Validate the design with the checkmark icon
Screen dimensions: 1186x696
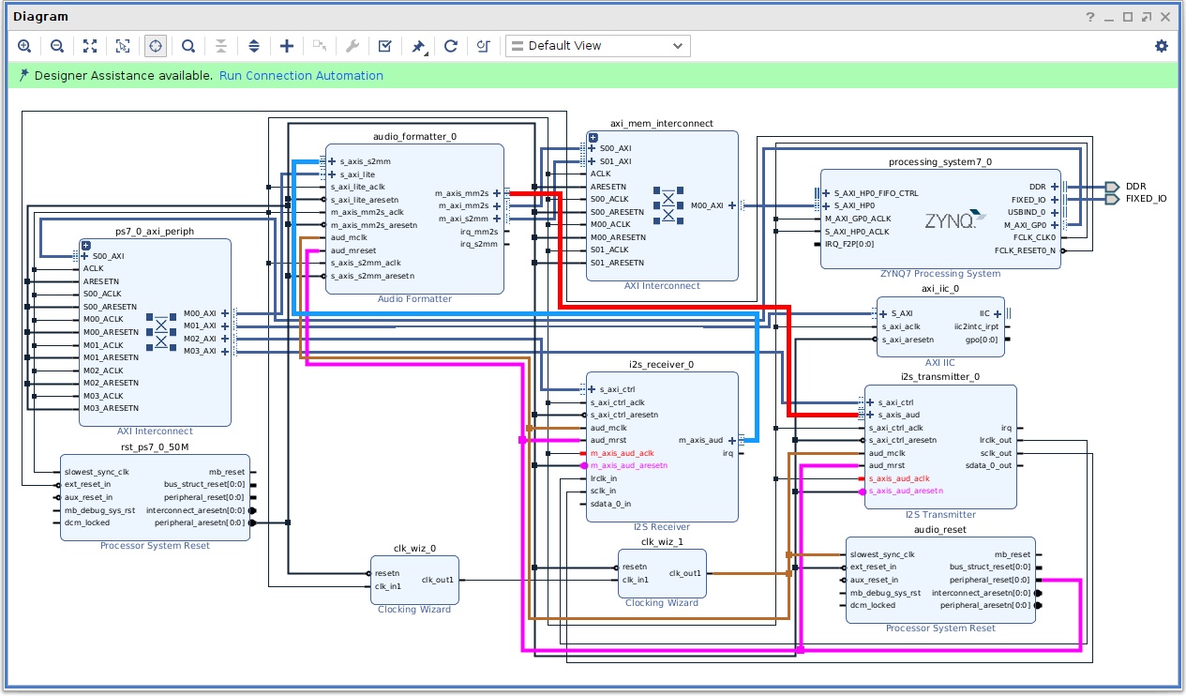[x=385, y=46]
